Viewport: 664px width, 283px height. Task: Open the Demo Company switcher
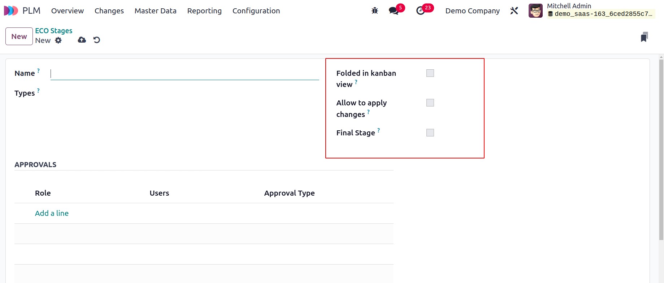point(473,11)
